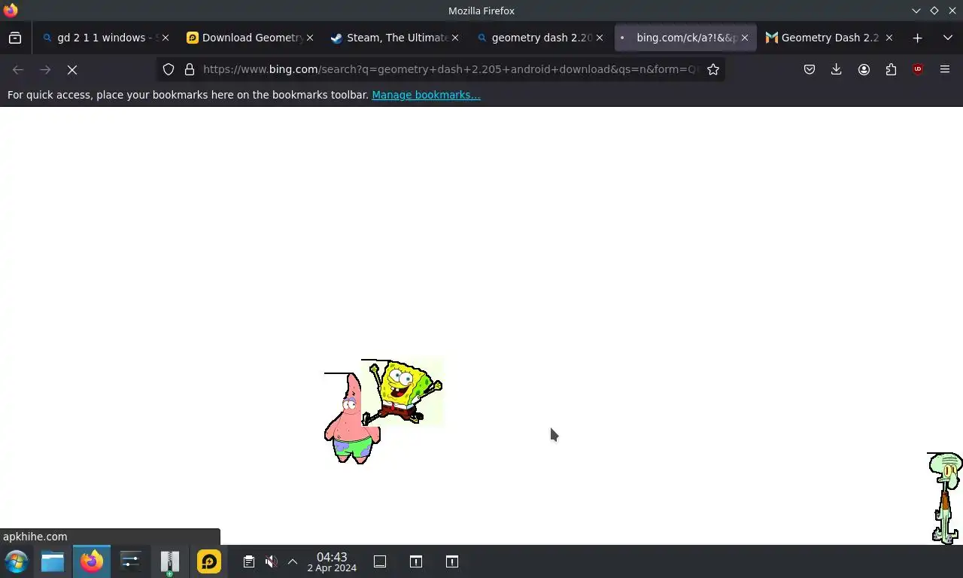
Task: Expand the list all tabs dropdown
Action: 947,38
